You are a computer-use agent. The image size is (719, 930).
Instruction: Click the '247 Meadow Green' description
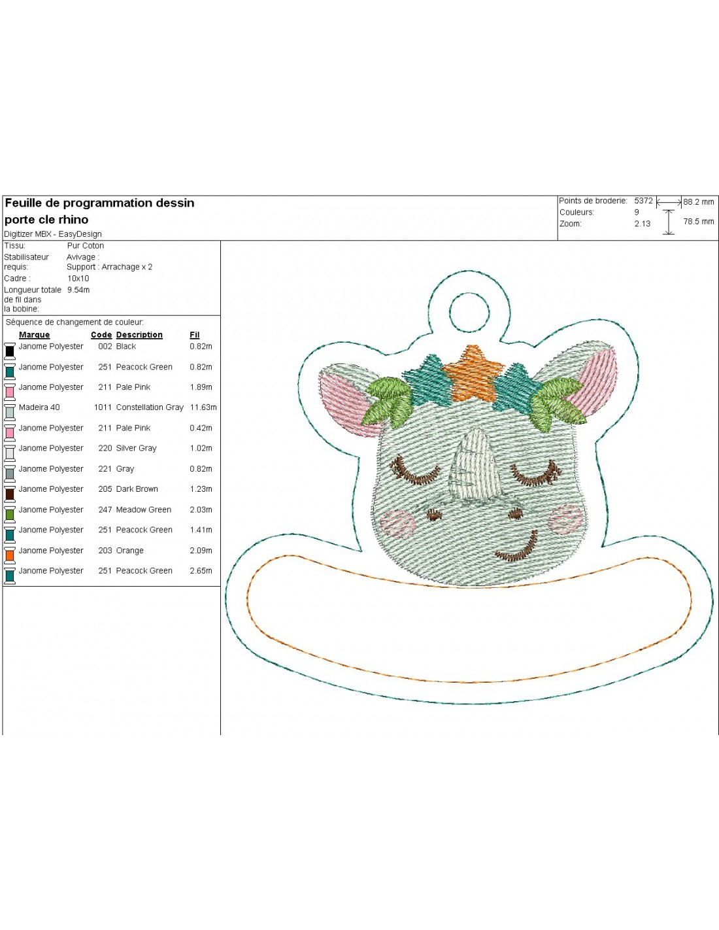coord(135,510)
